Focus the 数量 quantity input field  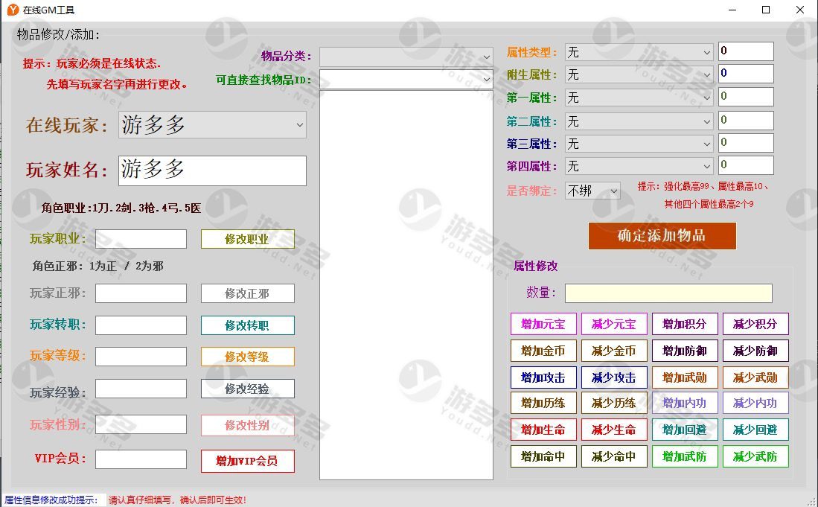click(x=668, y=293)
